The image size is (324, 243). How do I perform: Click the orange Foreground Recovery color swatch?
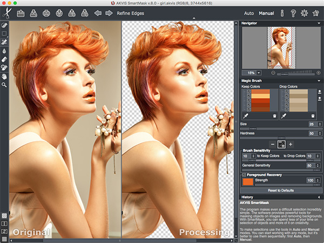point(248,181)
